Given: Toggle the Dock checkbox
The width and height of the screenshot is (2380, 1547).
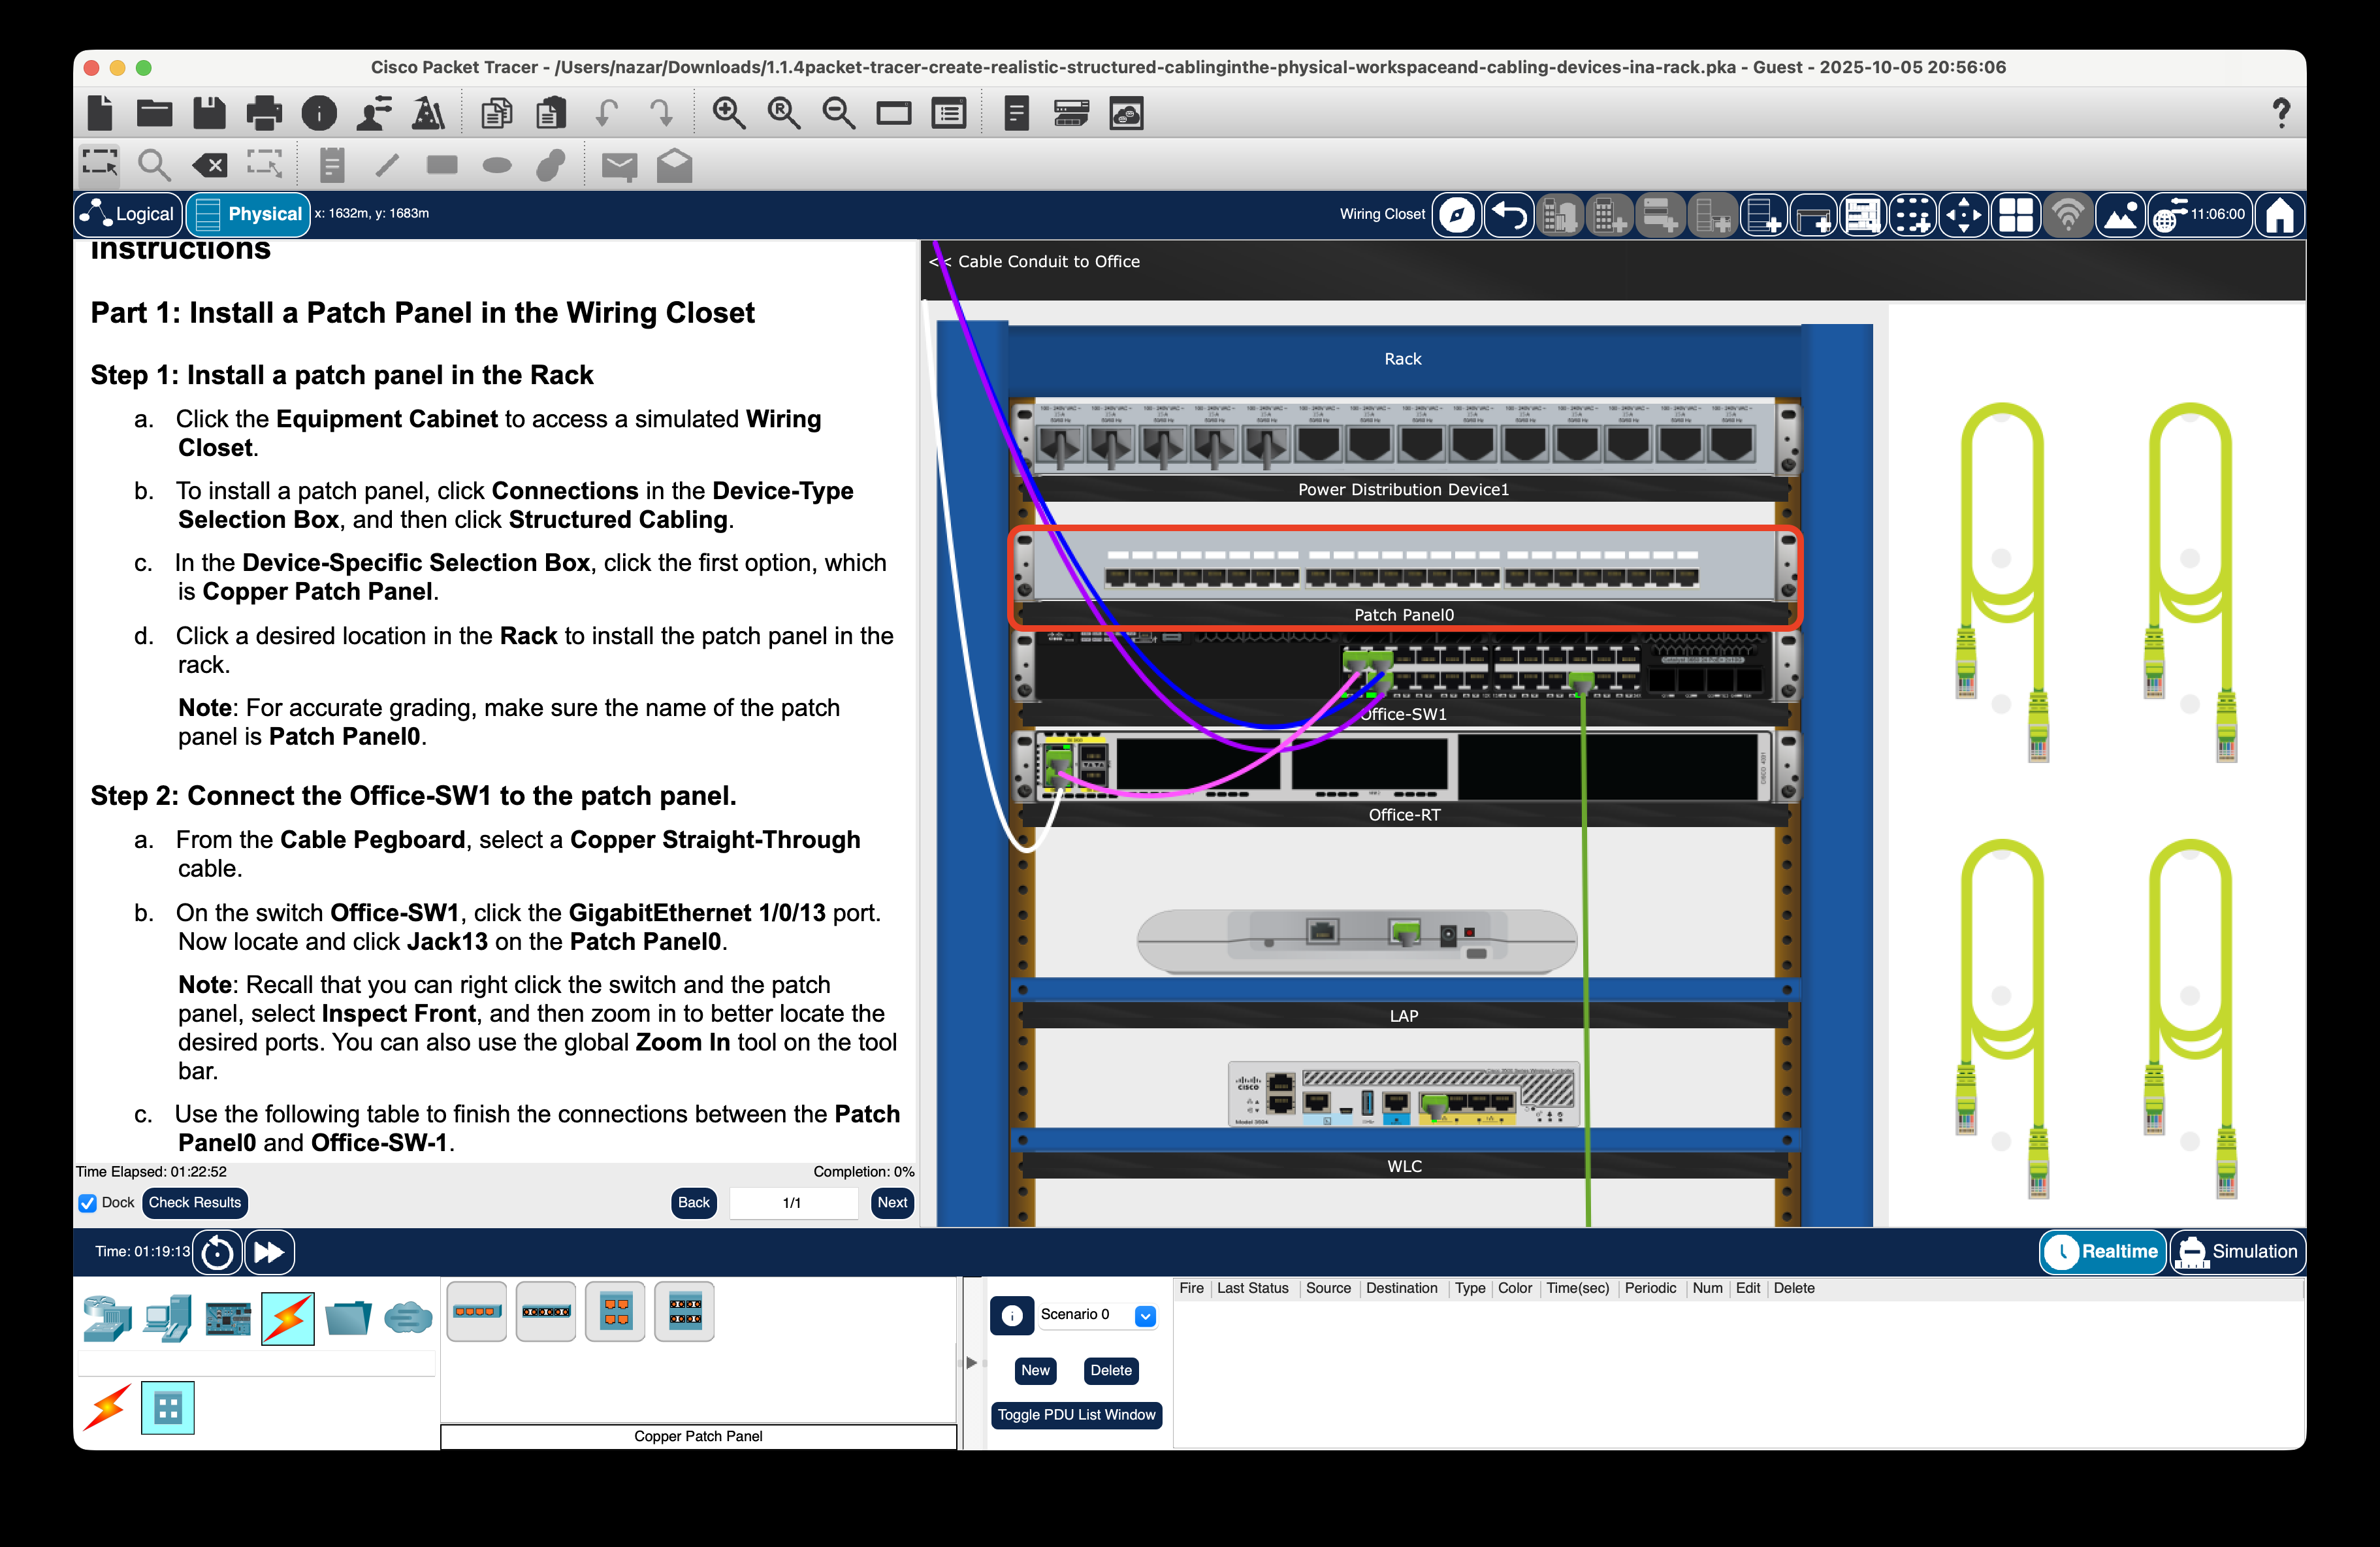Looking at the screenshot, I should pos(88,1203).
